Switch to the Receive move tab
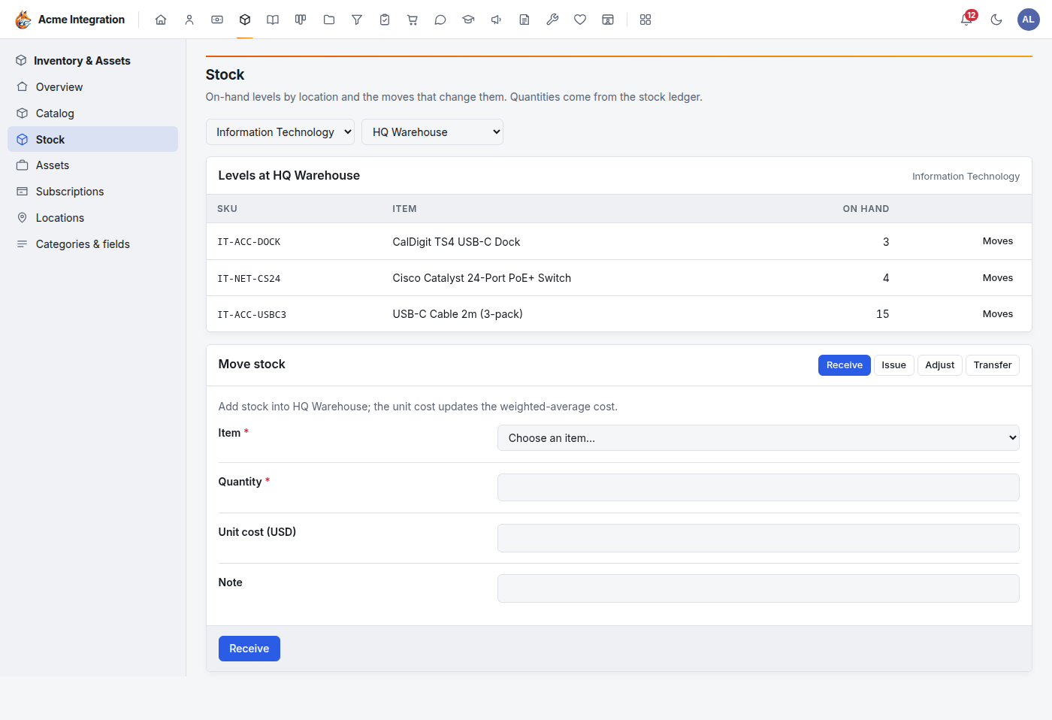The width and height of the screenshot is (1052, 720). coord(845,365)
